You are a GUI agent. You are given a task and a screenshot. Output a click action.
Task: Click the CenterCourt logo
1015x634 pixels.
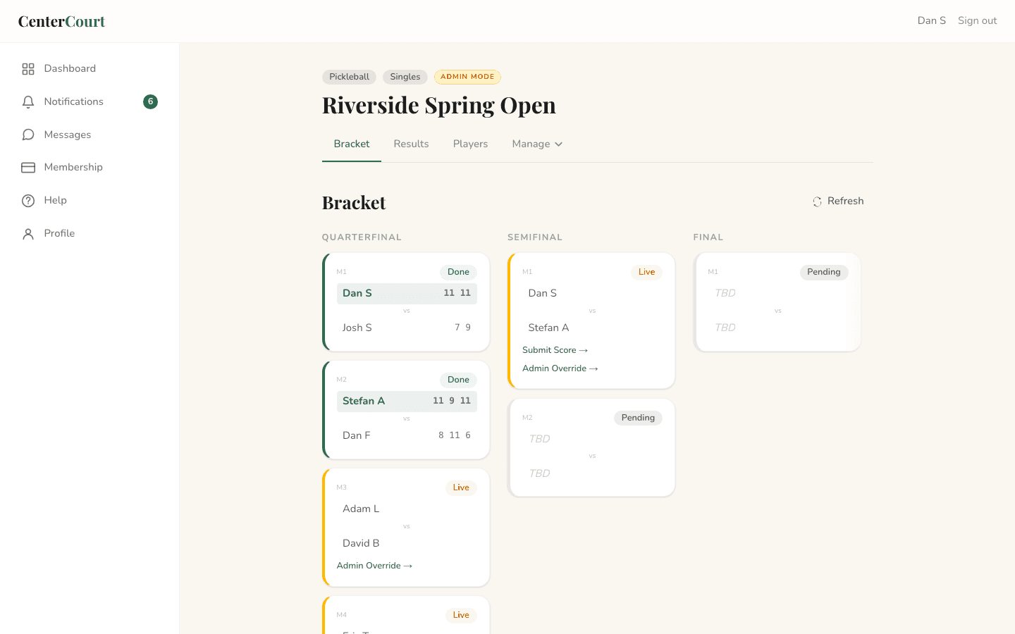click(x=61, y=21)
